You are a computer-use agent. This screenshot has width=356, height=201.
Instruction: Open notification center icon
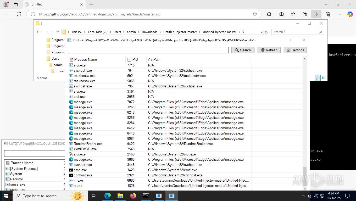[347, 196]
